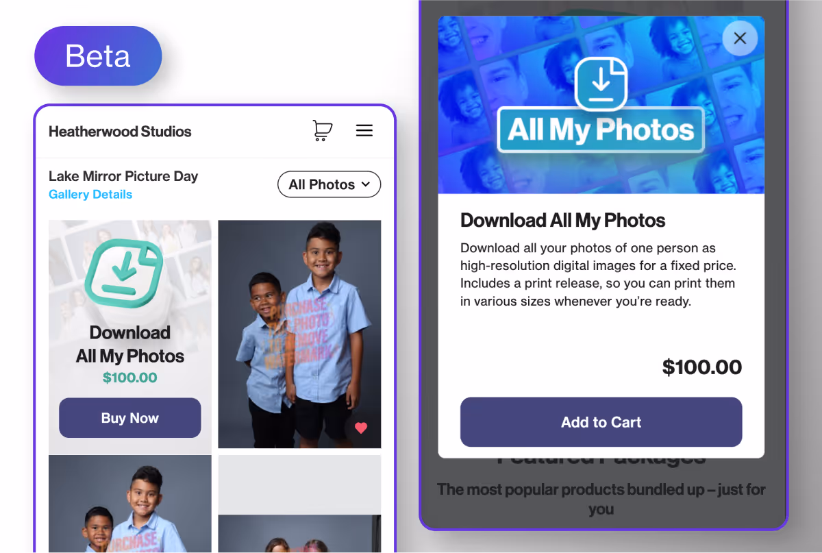This screenshot has width=822, height=553.
Task: Toggle the heart favorite on boys photo
Action: (361, 428)
